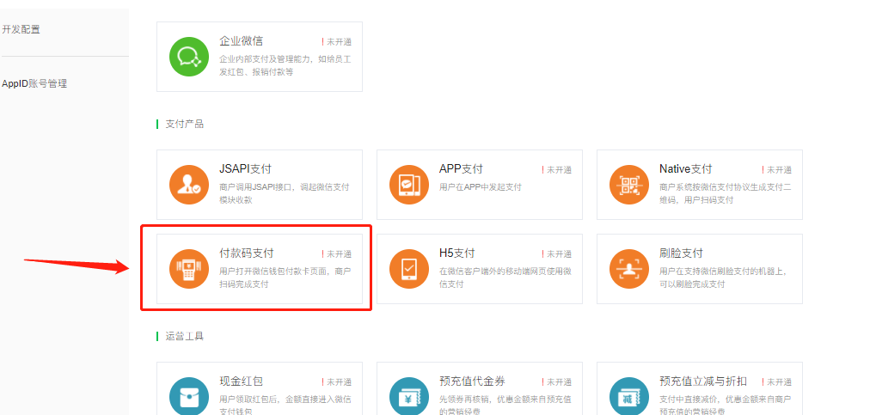This screenshot has width=876, height=415.
Task: Click 未开通 status on 现金红包 card
Action: point(338,382)
